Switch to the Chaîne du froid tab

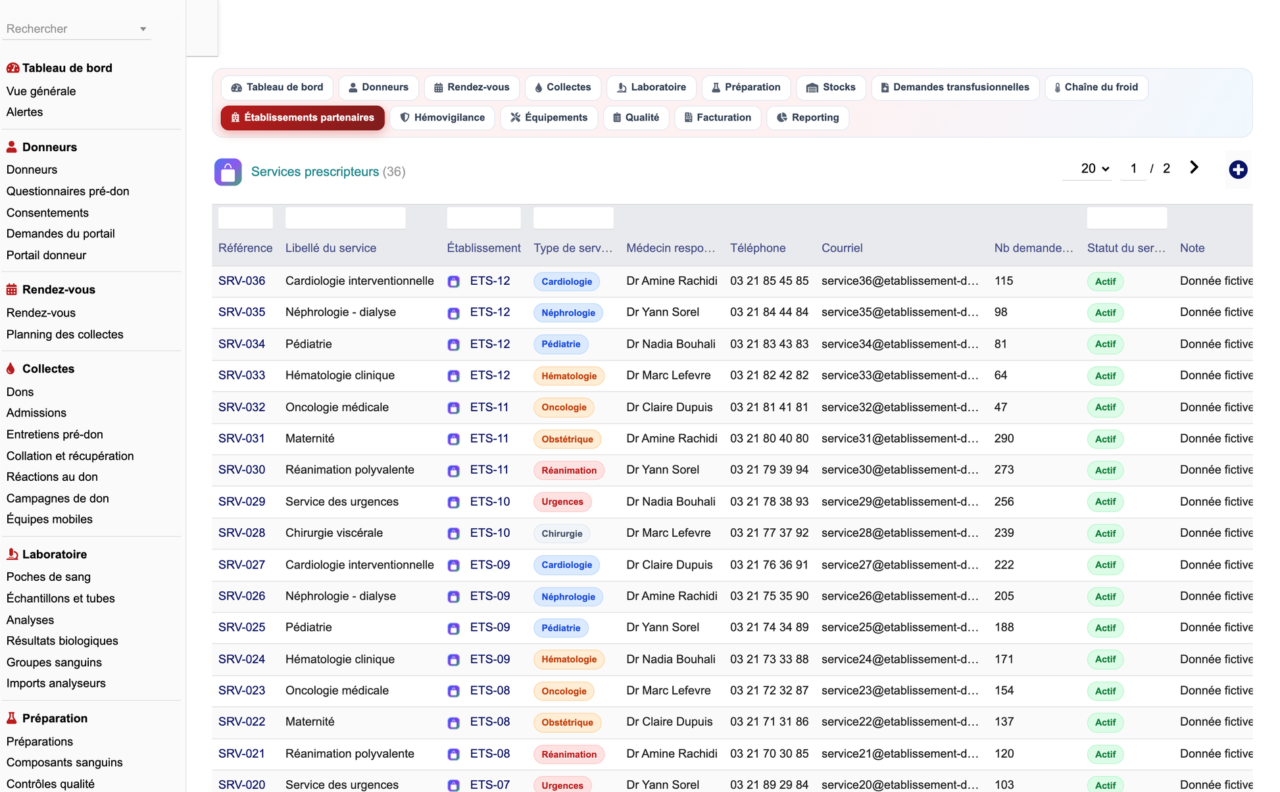pos(1096,87)
